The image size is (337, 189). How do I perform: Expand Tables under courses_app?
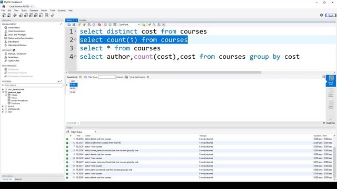coord(6,95)
